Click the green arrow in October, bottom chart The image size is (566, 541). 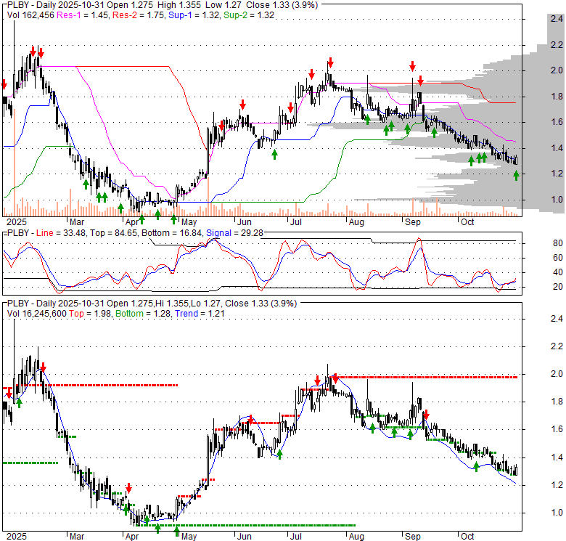click(476, 466)
